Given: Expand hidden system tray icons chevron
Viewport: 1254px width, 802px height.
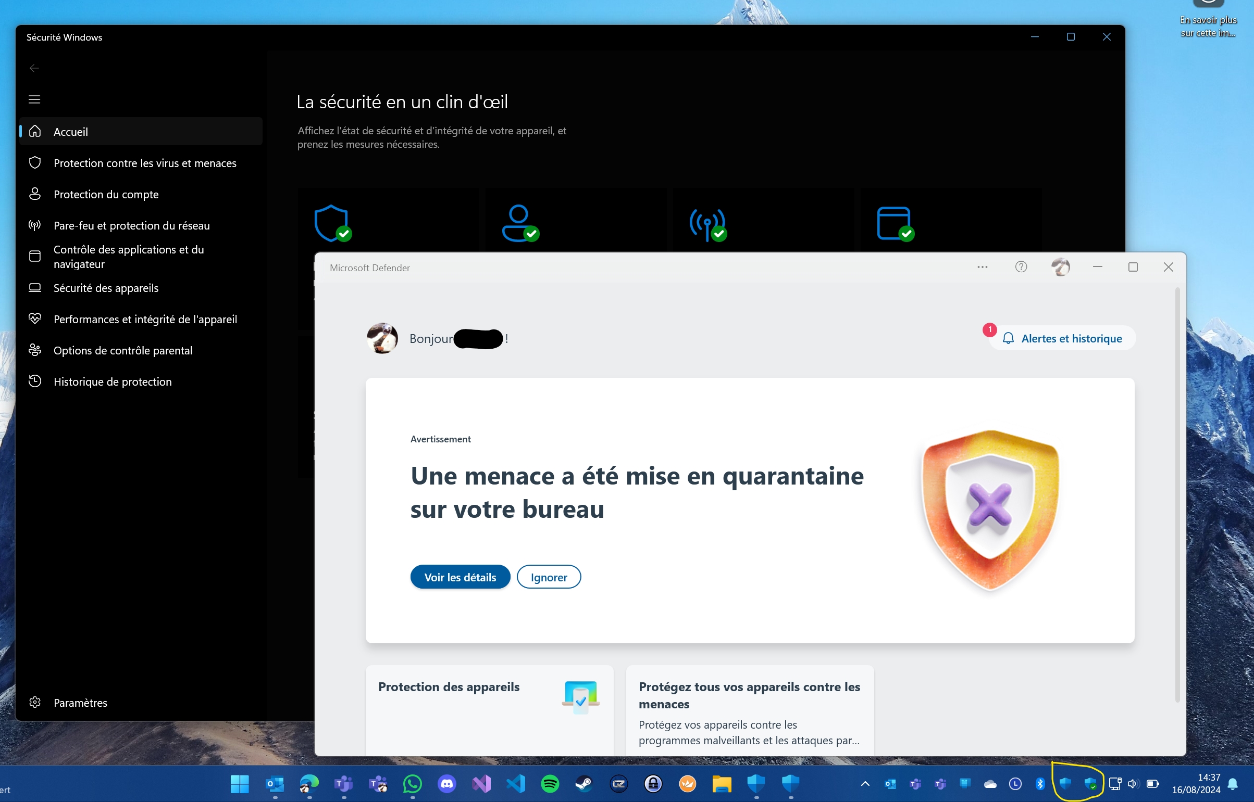Looking at the screenshot, I should click(x=865, y=784).
